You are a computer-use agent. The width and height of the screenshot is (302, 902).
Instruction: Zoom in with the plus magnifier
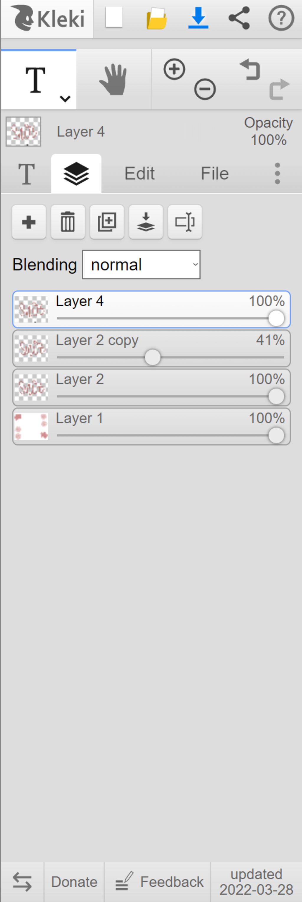(174, 69)
